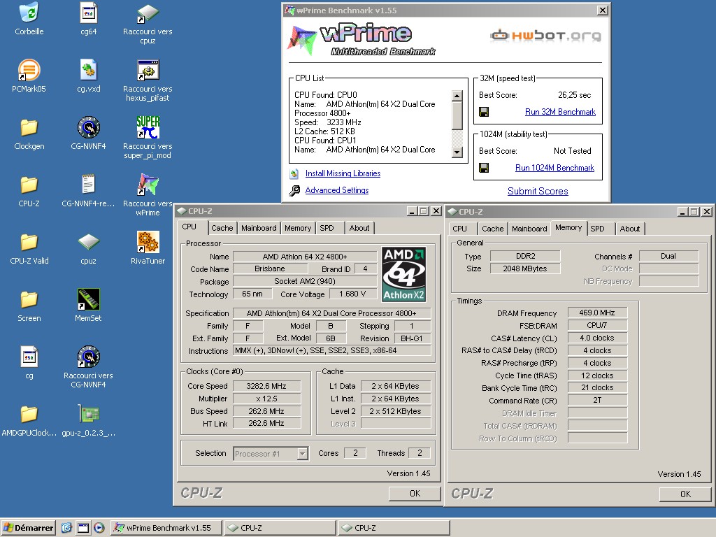Open Mainboard tab in right CPU-Z window
This screenshot has height=537, width=716.
click(529, 229)
